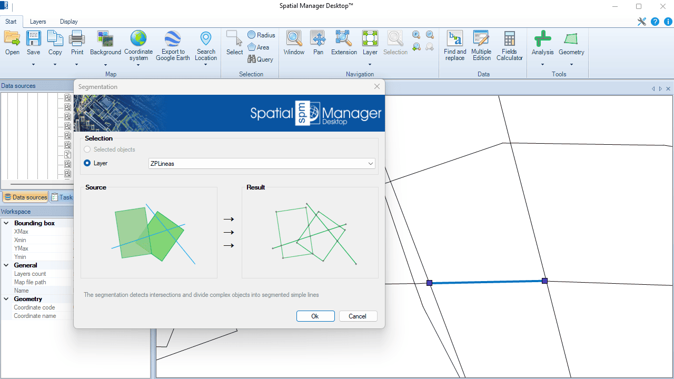Select the Layer radio button
Viewport: 674px width, 379px height.
click(x=87, y=163)
